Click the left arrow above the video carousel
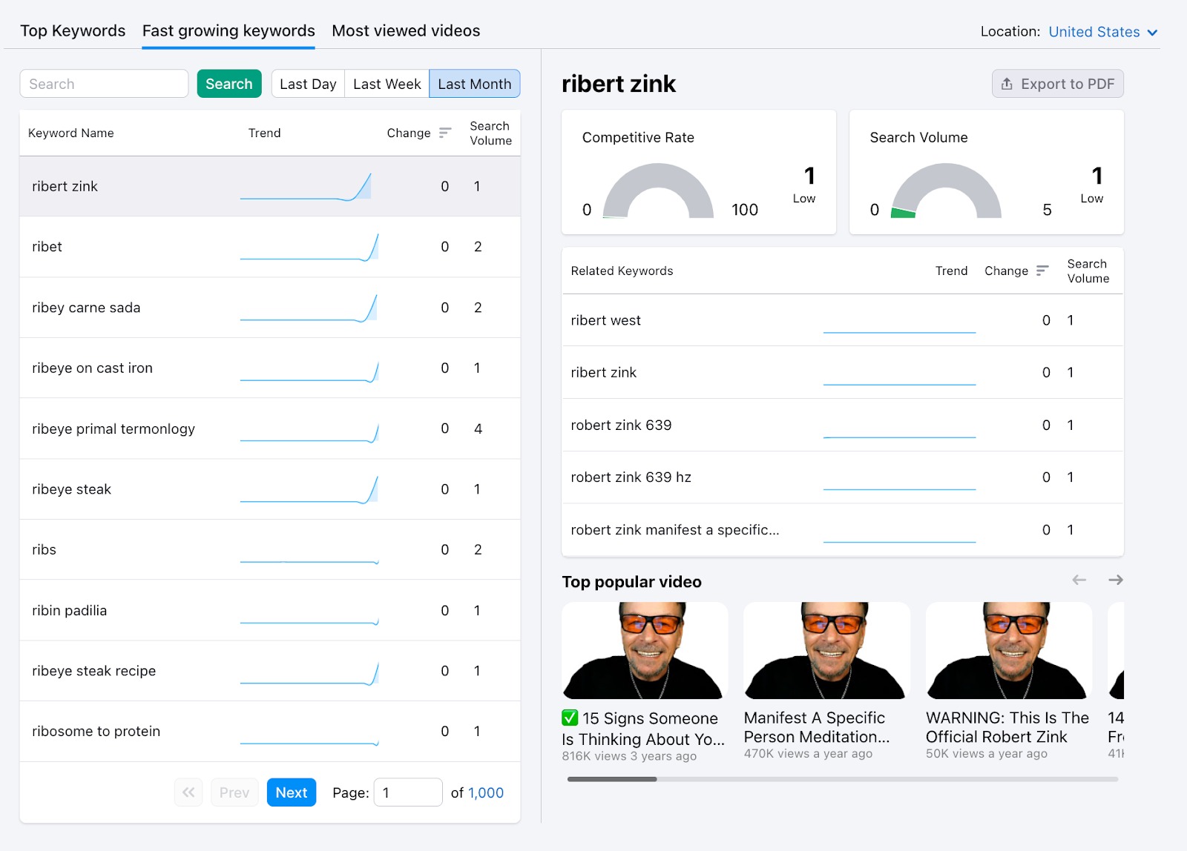The image size is (1187, 851). pos(1079,580)
